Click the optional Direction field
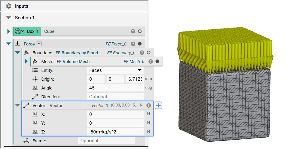Screen dimensions: 287x149 click(115, 96)
